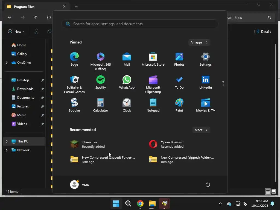Click the OneDrive tray icon
Screen dimensions: 280x210
229,203
